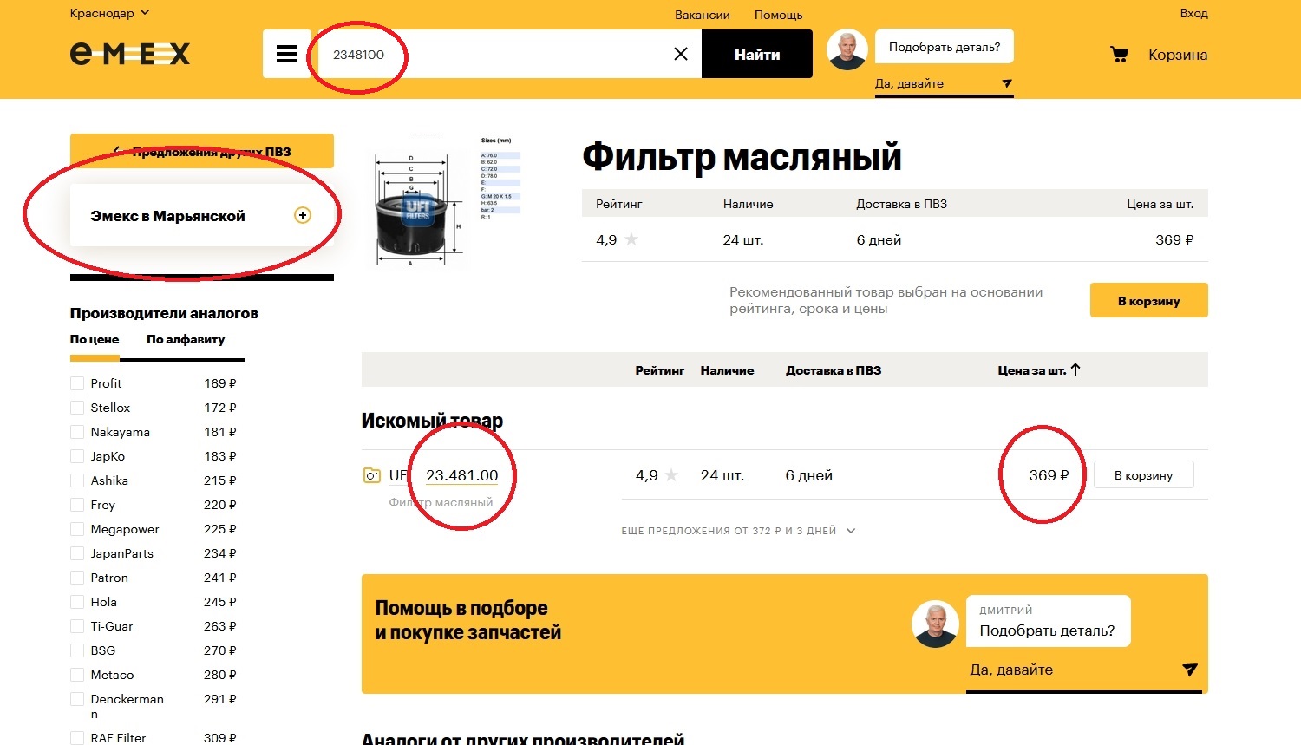
Task: Check the BSG checkbox
Action: [x=77, y=650]
